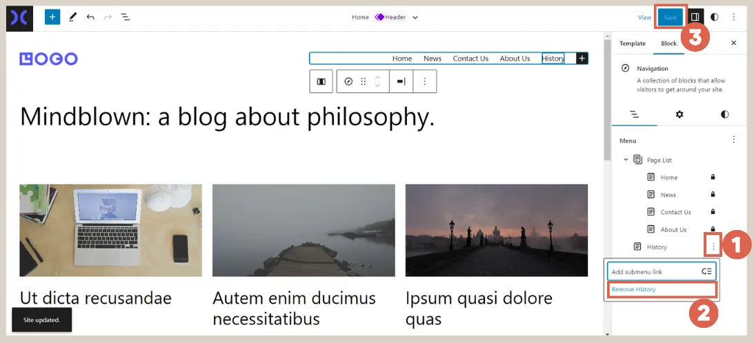This screenshot has height=343, width=754.
Task: Open options for the History menu item
Action: click(x=713, y=247)
